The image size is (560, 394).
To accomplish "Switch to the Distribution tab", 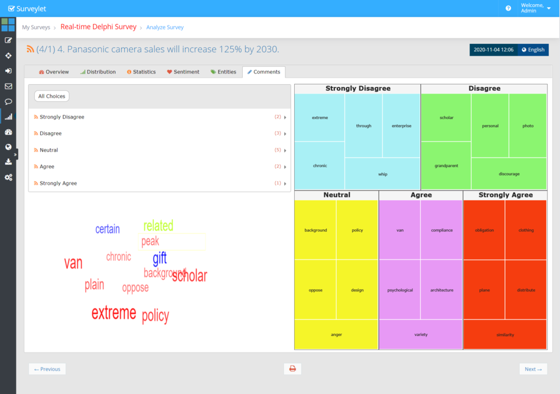I will click(x=98, y=72).
